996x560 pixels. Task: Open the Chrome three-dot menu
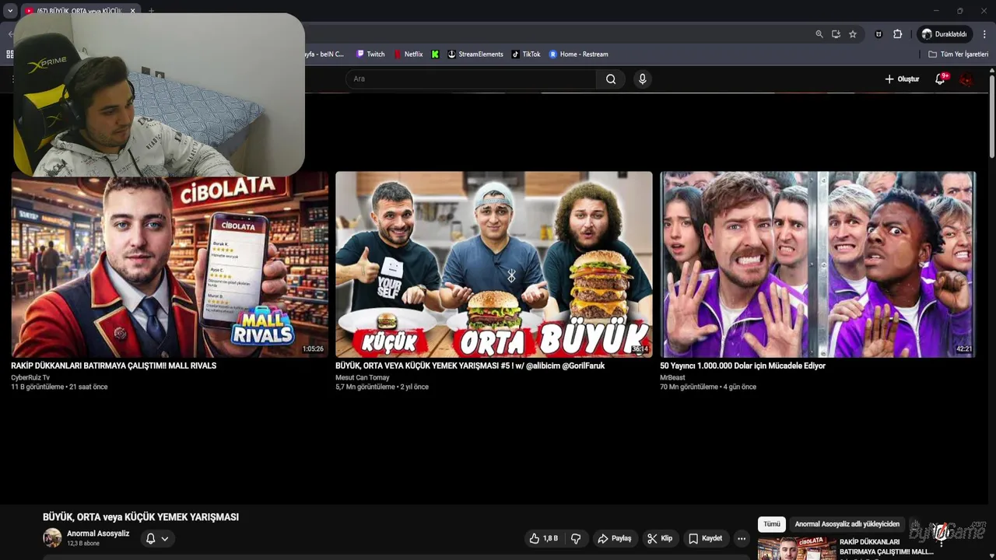tap(984, 34)
